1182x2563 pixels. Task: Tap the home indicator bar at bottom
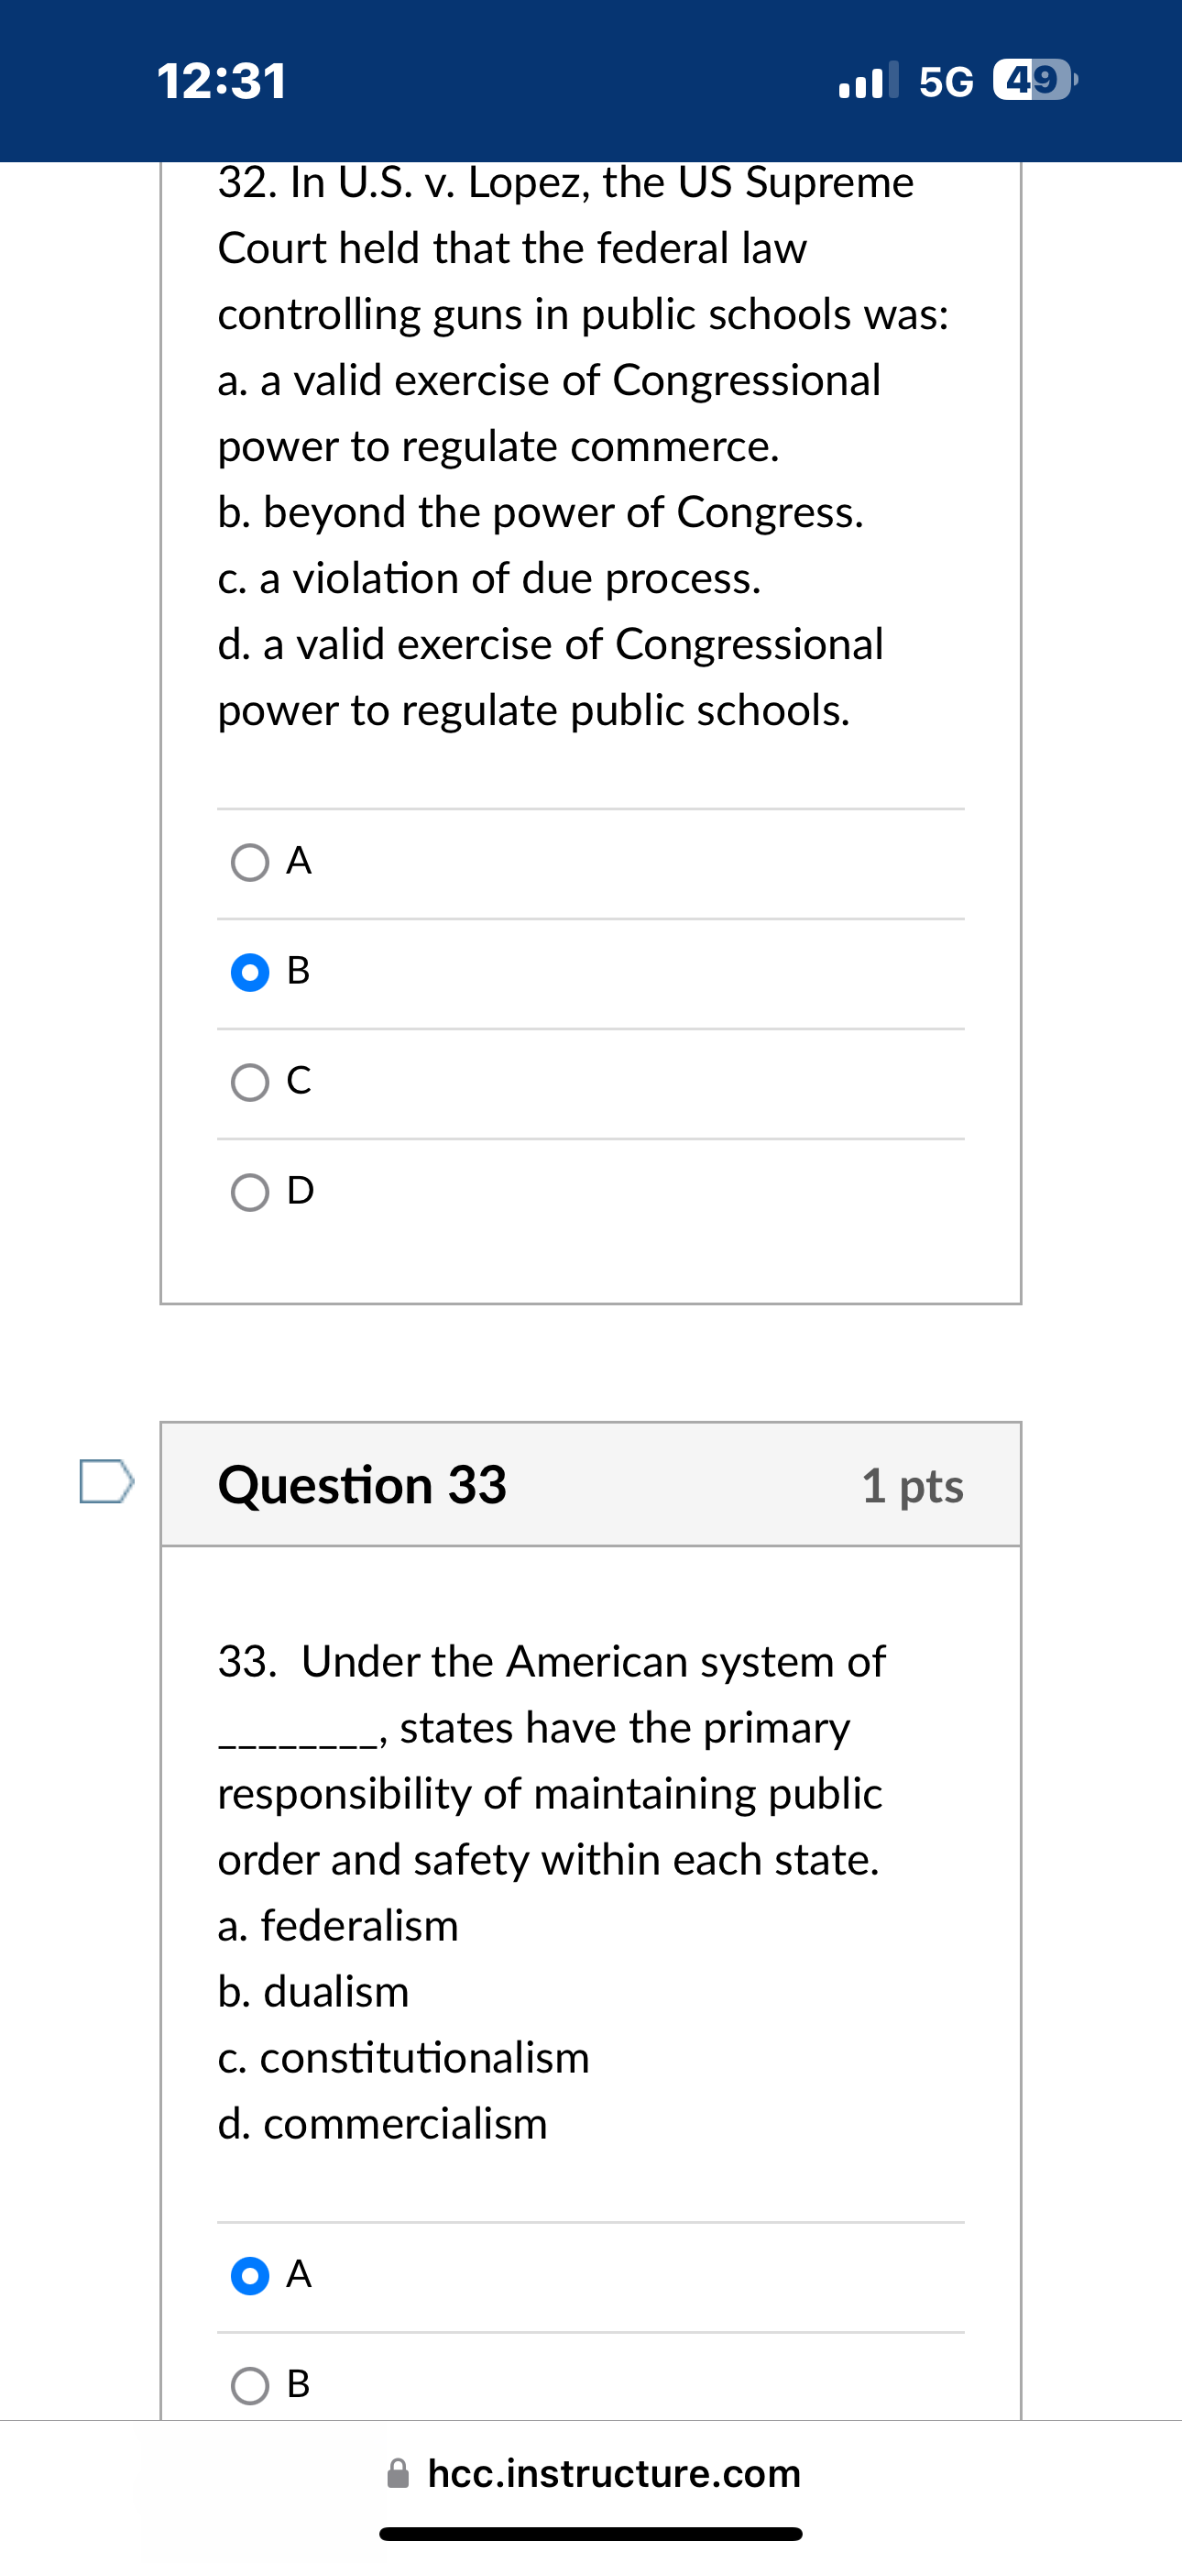click(591, 2532)
